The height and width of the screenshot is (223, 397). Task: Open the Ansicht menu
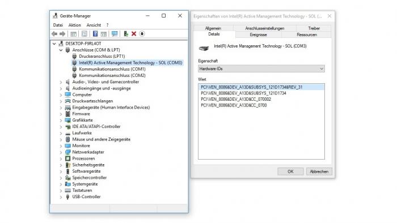pos(94,25)
